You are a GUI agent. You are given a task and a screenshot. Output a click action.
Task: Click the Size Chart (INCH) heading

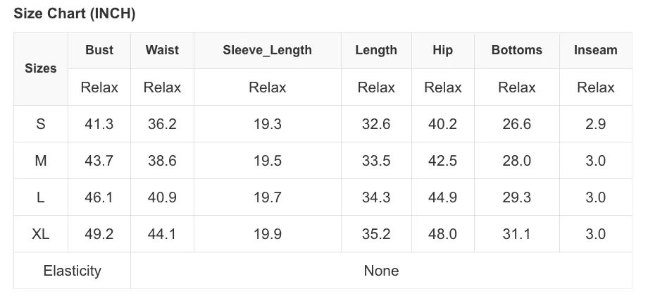75,13
